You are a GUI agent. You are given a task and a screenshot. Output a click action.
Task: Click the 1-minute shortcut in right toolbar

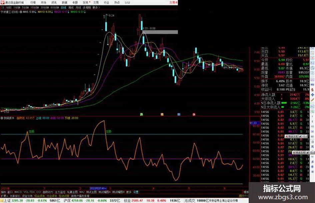click(312, 116)
